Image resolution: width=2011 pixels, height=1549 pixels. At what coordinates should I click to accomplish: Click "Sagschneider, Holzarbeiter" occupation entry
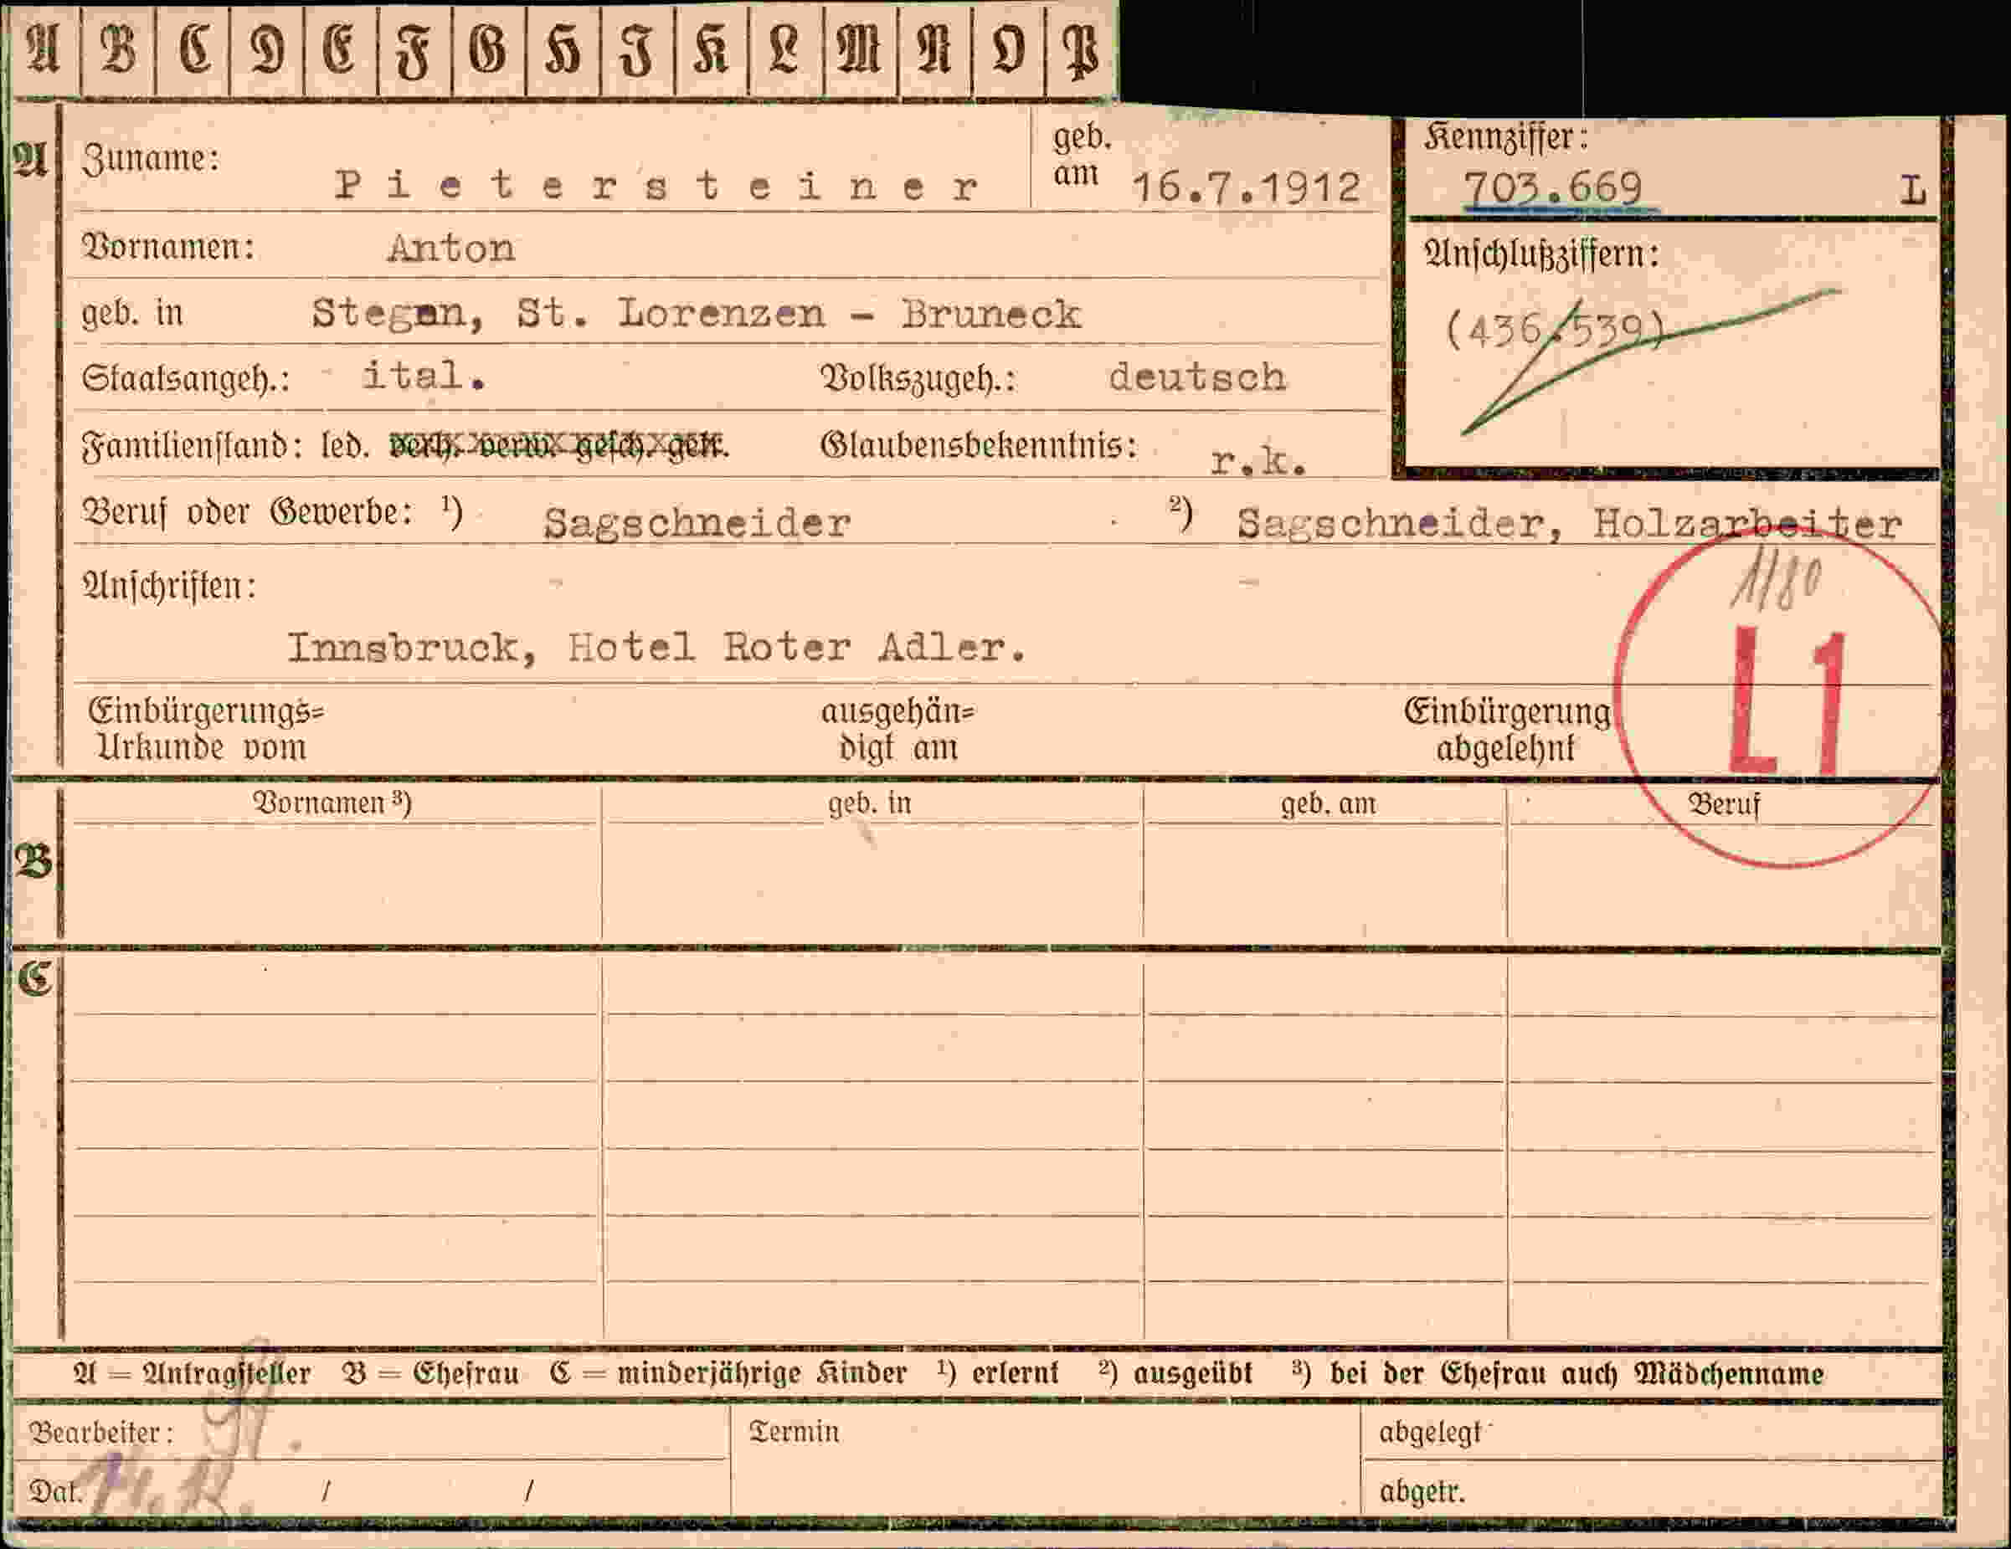click(x=1569, y=525)
